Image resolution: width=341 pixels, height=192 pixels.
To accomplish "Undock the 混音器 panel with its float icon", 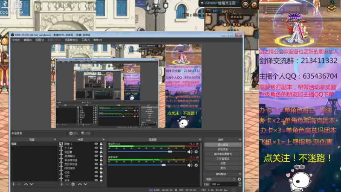I will point(200,140).
